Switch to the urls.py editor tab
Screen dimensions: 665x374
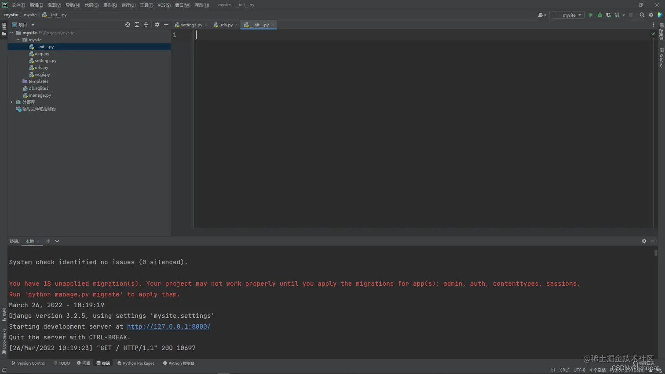pos(226,25)
